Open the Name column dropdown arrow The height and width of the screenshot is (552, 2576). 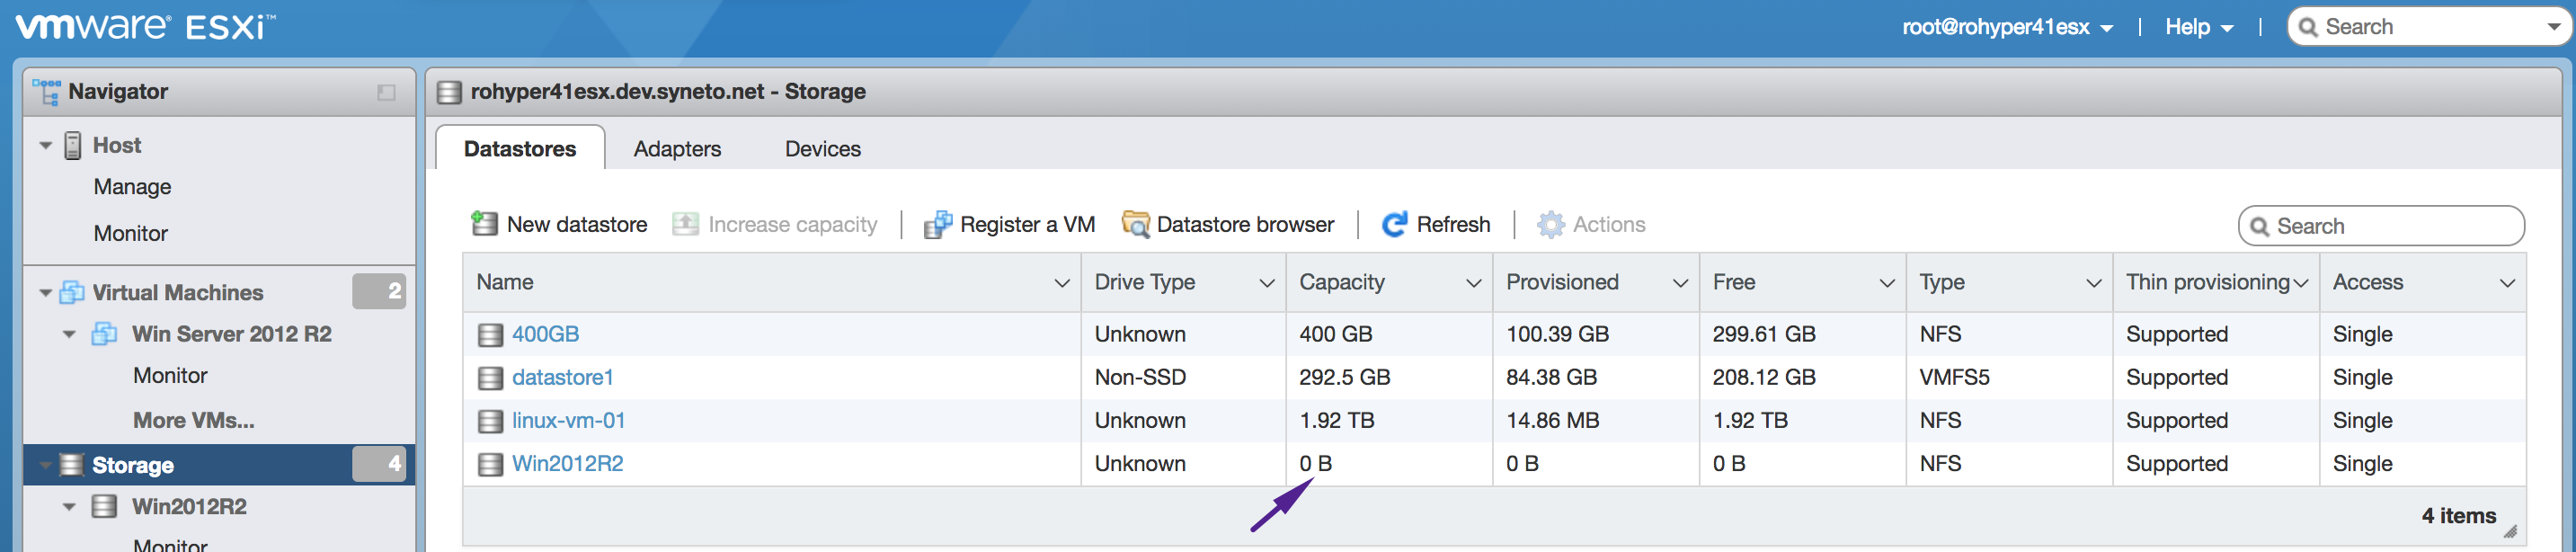[1062, 283]
